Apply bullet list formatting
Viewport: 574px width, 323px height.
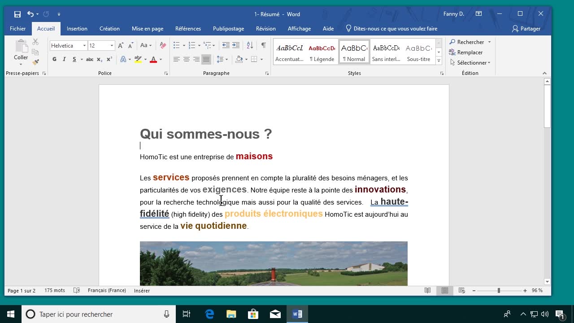[176, 45]
